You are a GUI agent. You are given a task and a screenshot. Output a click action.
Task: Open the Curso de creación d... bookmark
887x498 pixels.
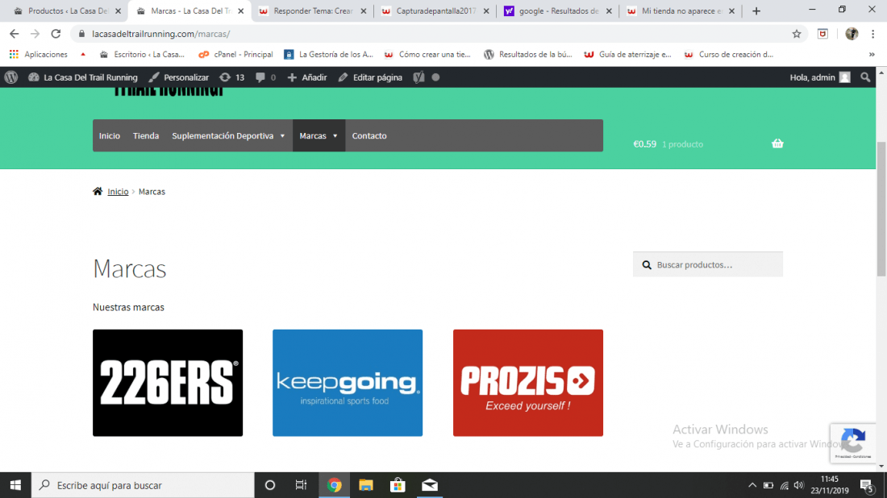(729, 54)
